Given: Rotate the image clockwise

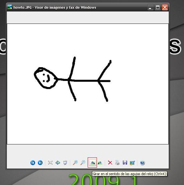Looking at the screenshot, I should pos(92,163).
